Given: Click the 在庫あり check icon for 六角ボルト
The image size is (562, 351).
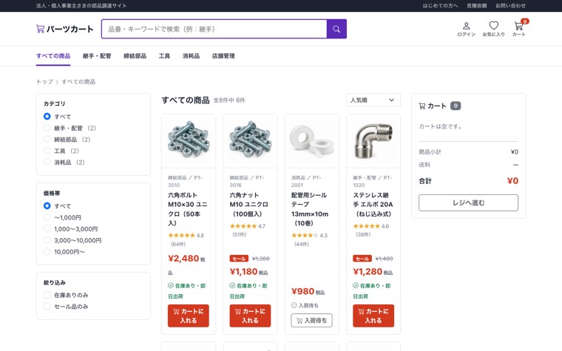Looking at the screenshot, I should [171, 285].
